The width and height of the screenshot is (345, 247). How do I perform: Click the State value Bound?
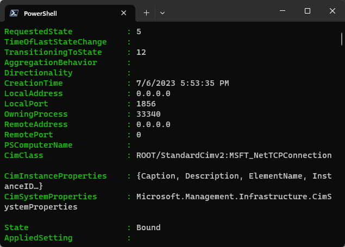[148, 227]
